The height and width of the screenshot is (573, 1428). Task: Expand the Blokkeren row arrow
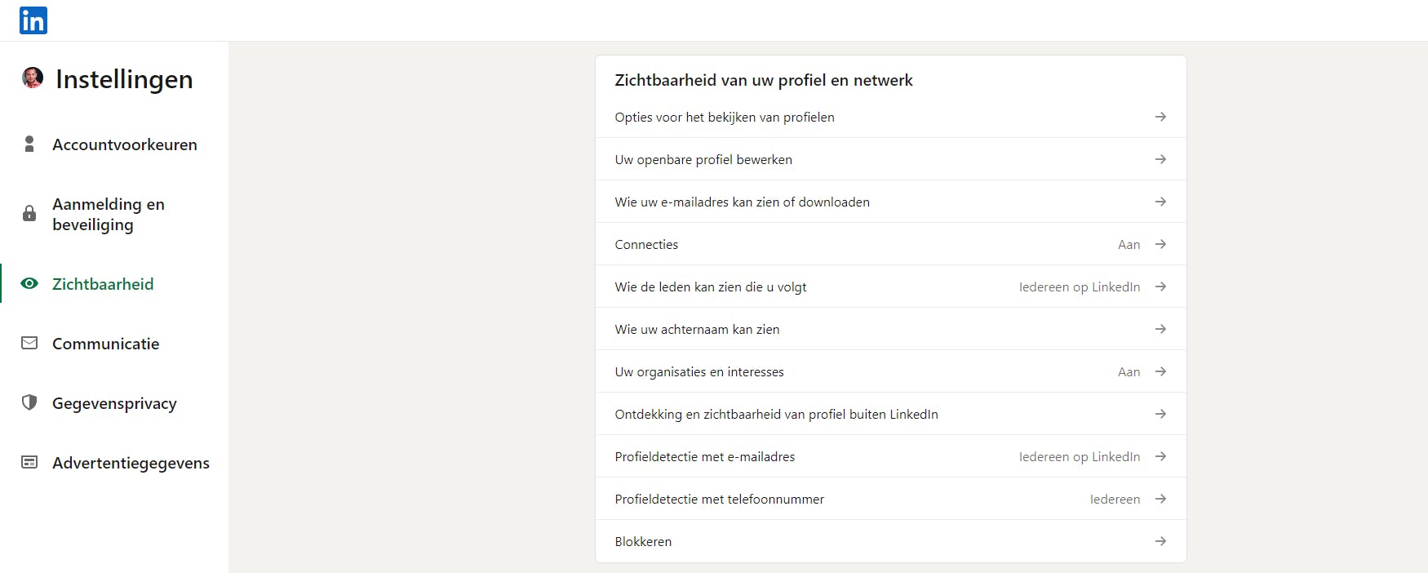click(x=1160, y=541)
